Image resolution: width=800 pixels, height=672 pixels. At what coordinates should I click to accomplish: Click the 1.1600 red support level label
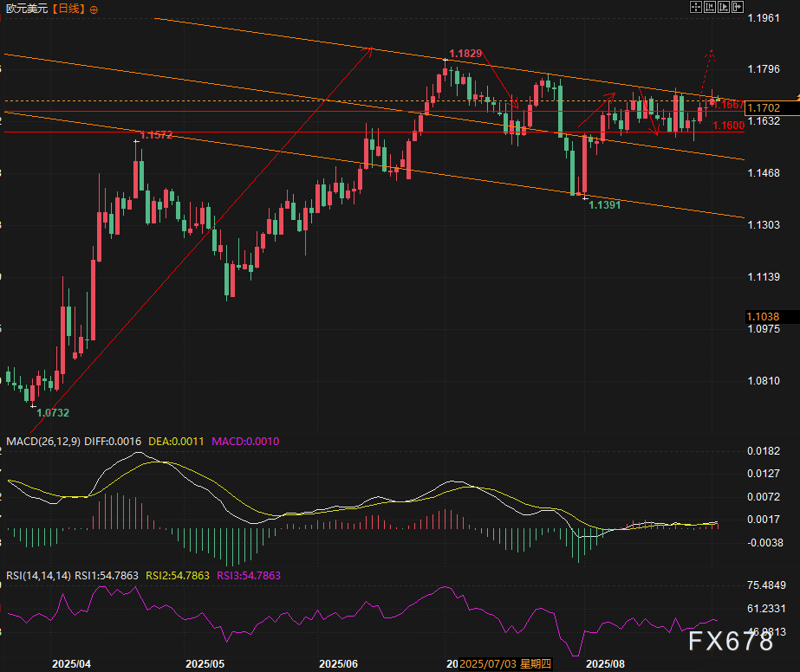pos(728,126)
